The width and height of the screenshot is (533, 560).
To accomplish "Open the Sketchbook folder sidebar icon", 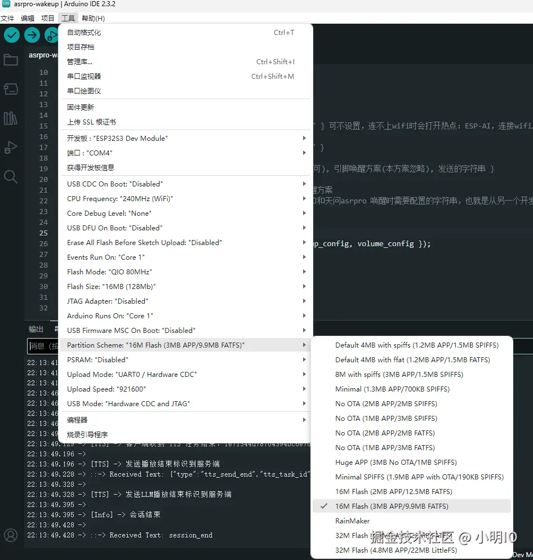I will coord(11,60).
